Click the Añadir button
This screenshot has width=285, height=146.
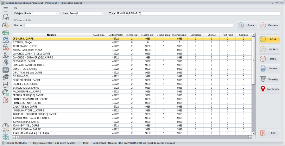[269, 39]
